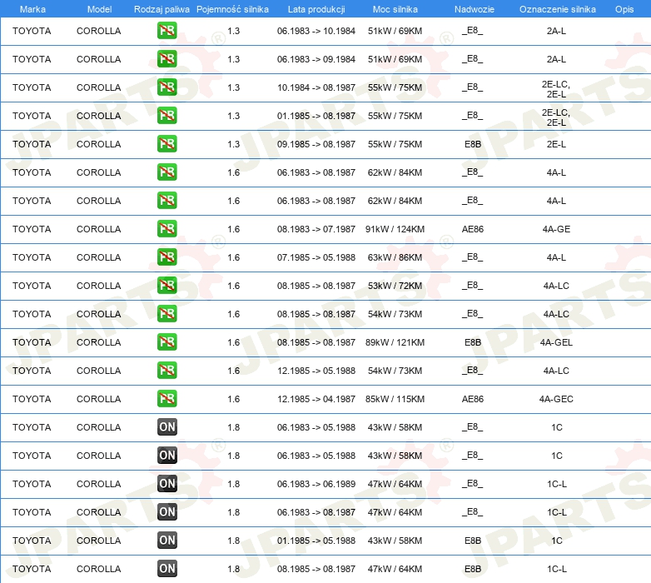This screenshot has height=583, width=651.
Task: Click the Nadwozie column header
Action: (x=475, y=9)
